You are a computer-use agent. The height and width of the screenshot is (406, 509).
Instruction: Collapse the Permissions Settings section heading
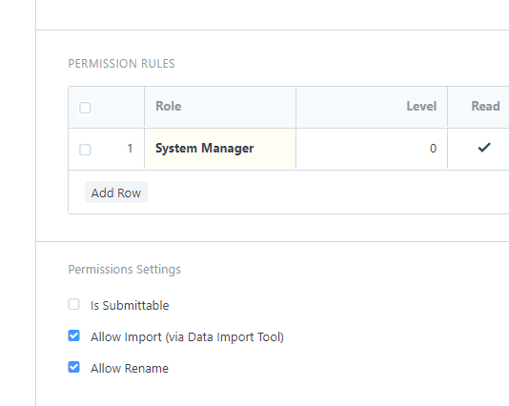click(x=124, y=270)
